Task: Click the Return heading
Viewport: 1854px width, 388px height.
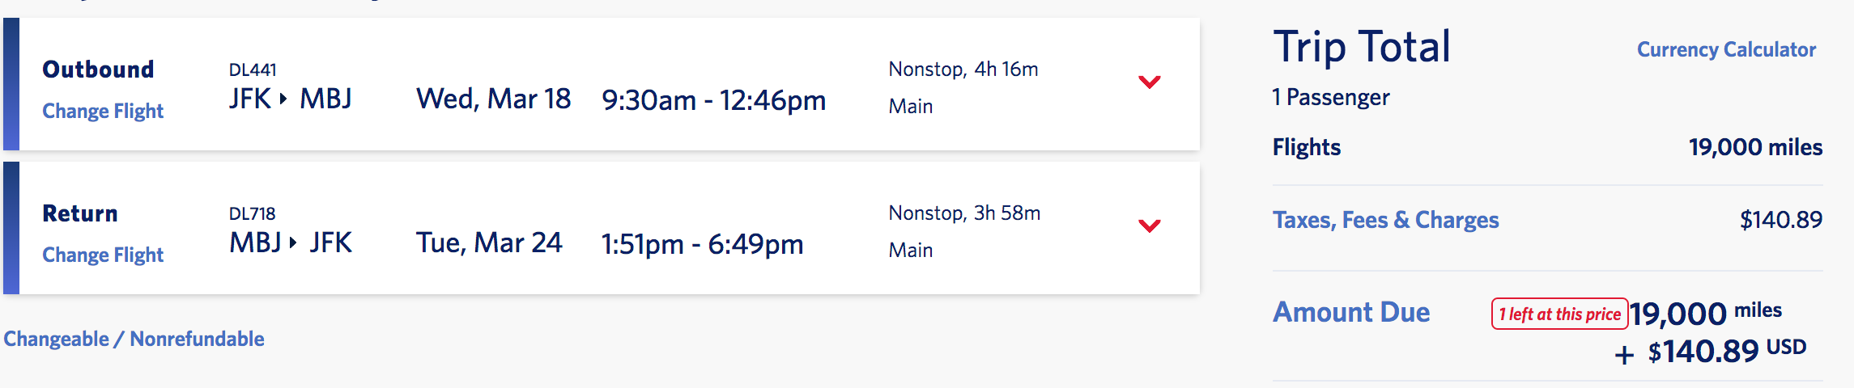Action: [80, 213]
